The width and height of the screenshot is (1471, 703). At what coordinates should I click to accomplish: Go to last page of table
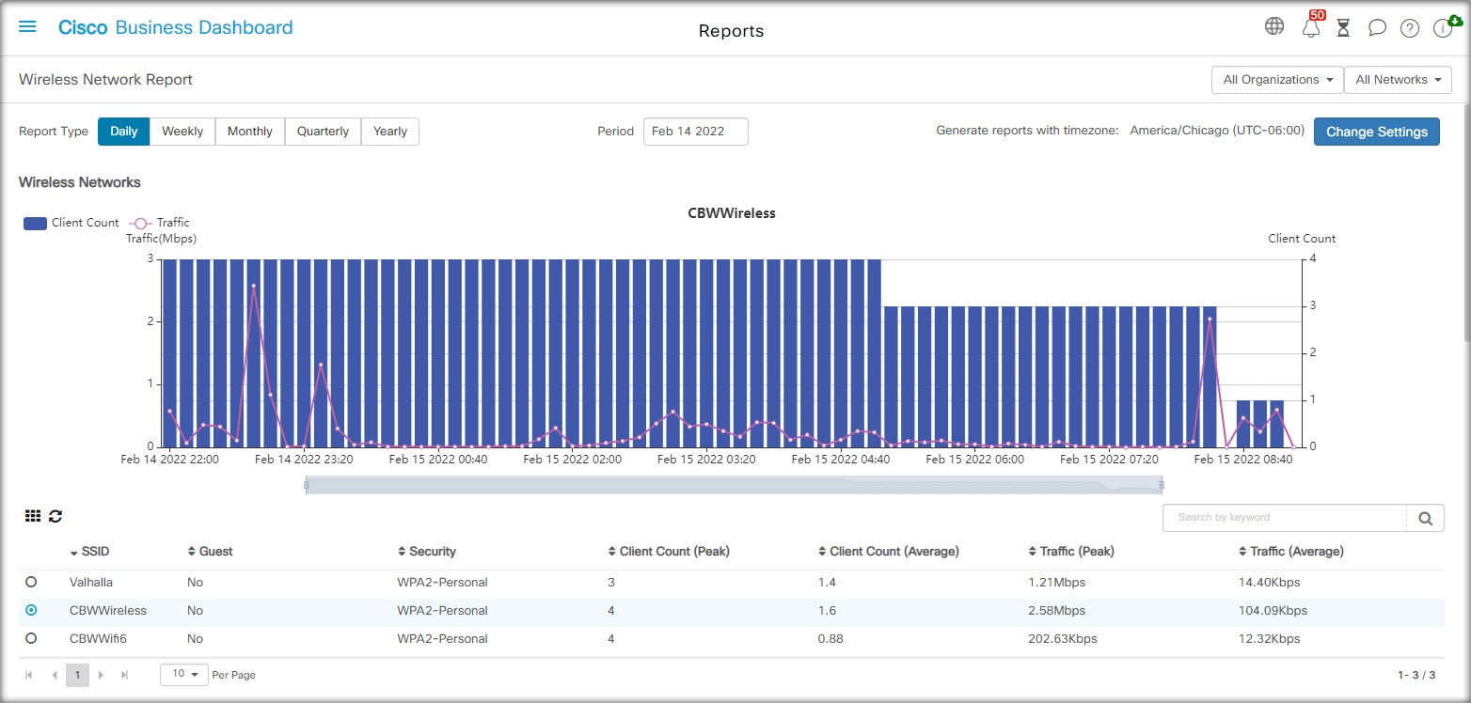pos(124,675)
